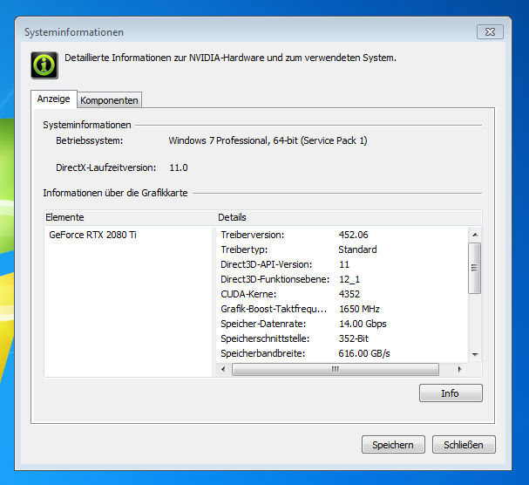Click the value 352-Bit

coord(354,338)
